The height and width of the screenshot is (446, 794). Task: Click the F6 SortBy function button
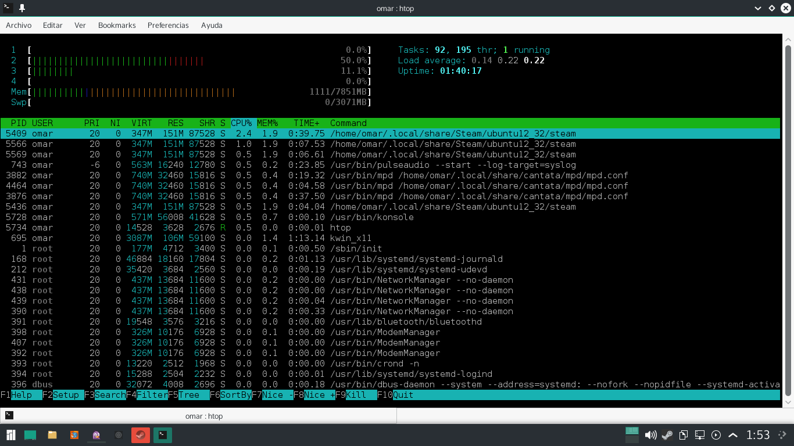click(231, 395)
